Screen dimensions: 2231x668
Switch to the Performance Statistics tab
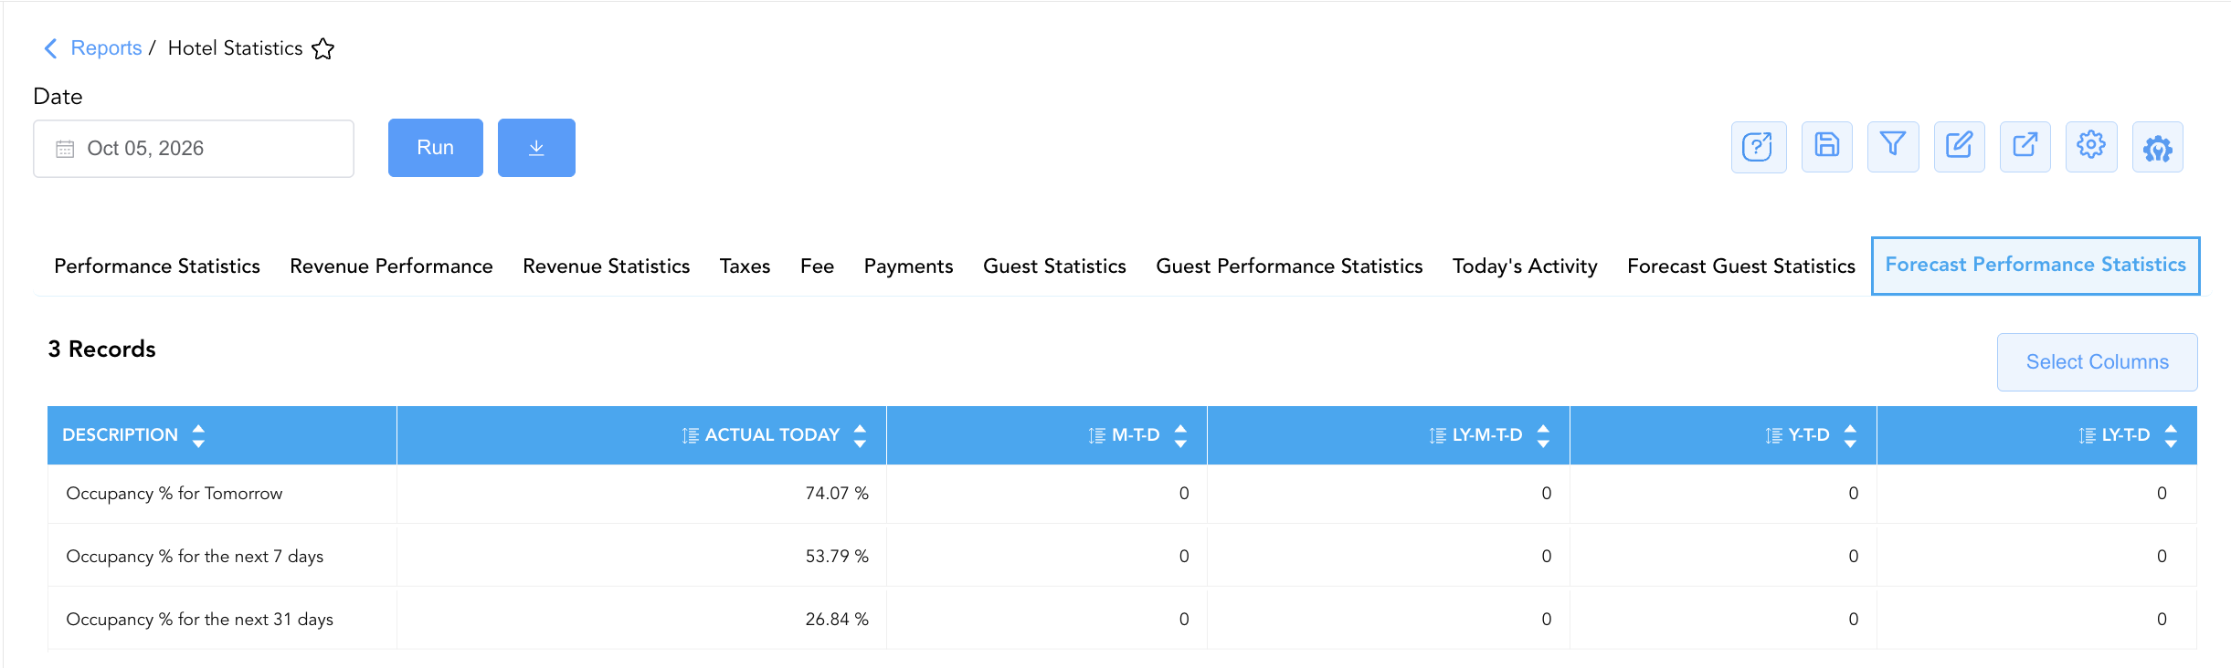(157, 266)
